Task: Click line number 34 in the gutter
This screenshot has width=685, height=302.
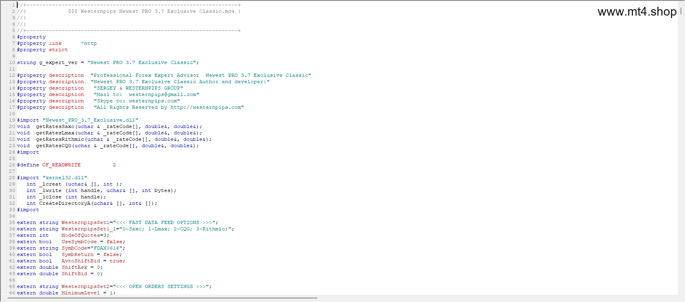Action: point(12,216)
